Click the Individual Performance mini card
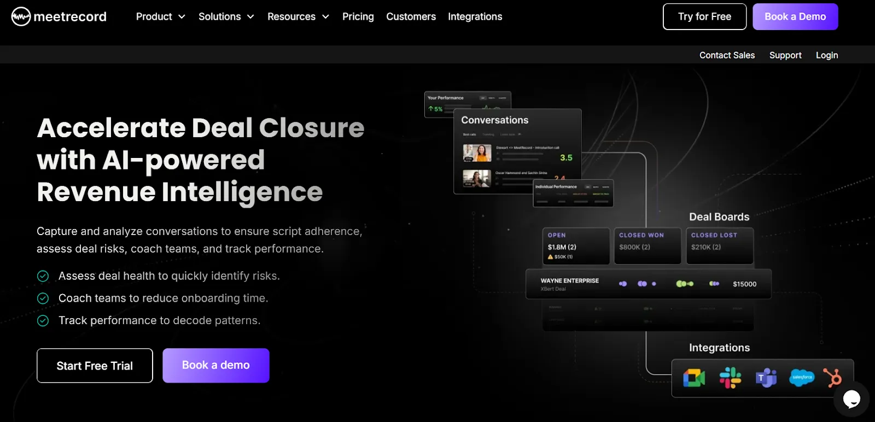Image resolution: width=875 pixels, height=422 pixels. (573, 194)
